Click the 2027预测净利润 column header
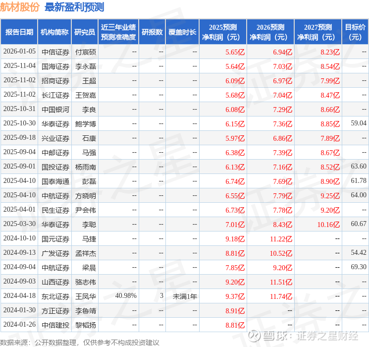369x347 pixels. [x=318, y=32]
